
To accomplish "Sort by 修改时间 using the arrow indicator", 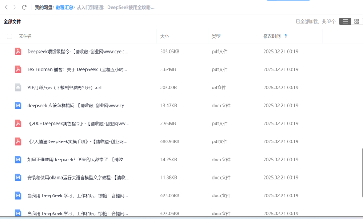I will pyautogui.click(x=286, y=36).
